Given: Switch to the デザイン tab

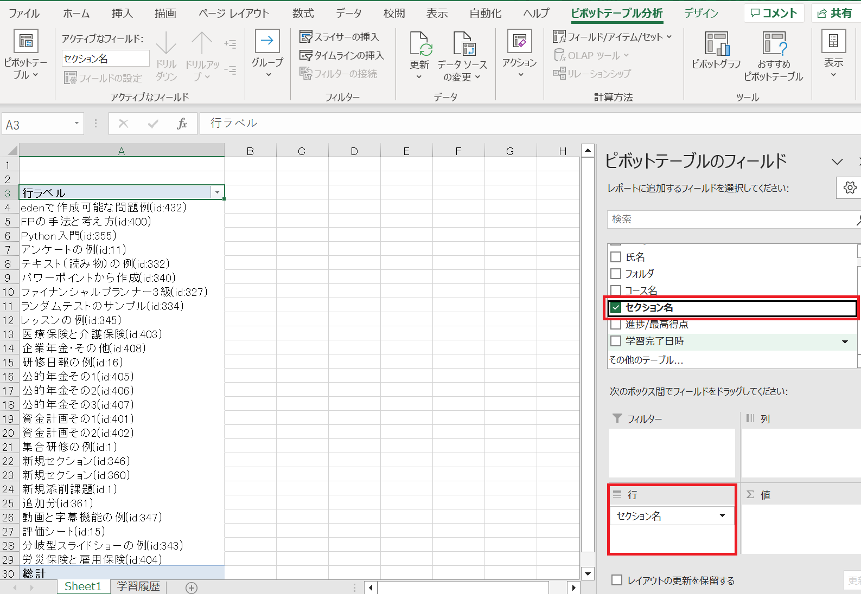Looking at the screenshot, I should (x=701, y=13).
